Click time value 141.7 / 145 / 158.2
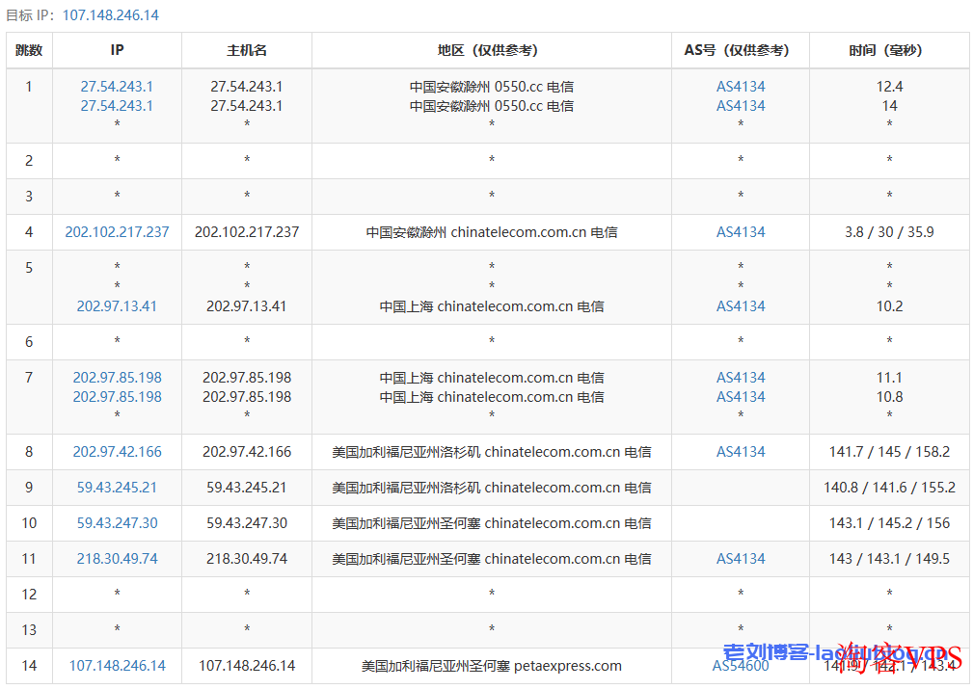Viewport: 973px width, 689px height. tap(889, 452)
